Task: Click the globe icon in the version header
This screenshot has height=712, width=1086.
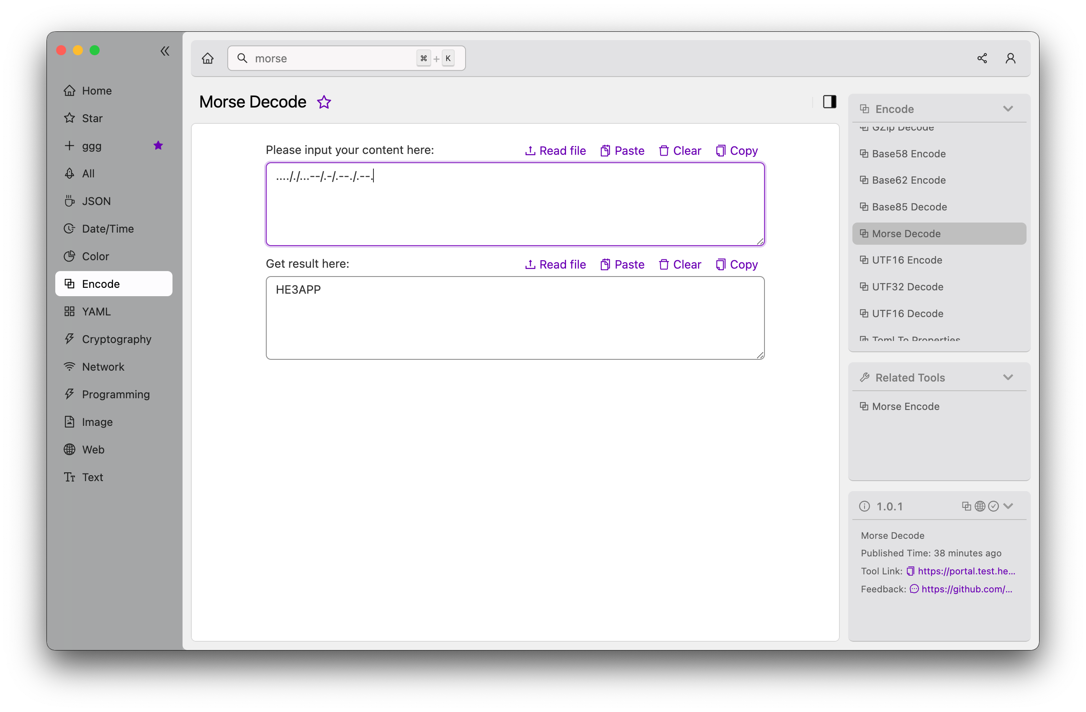Action: pos(980,506)
